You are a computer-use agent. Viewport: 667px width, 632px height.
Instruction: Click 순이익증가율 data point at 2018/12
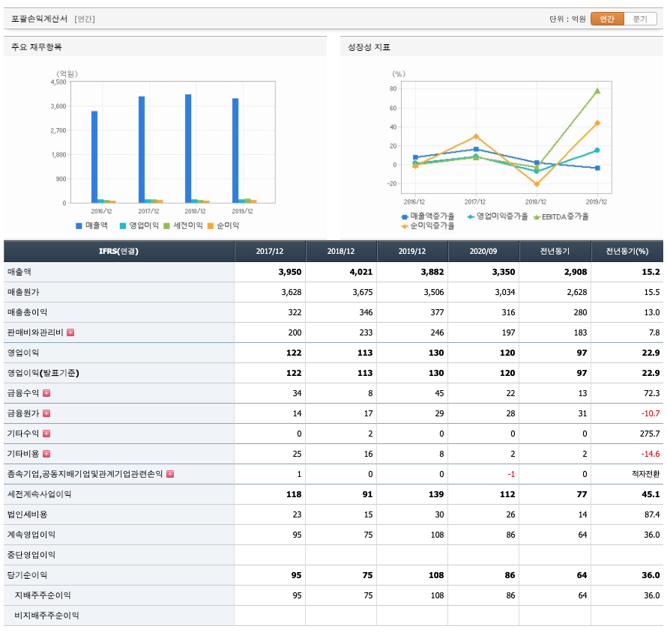537,184
